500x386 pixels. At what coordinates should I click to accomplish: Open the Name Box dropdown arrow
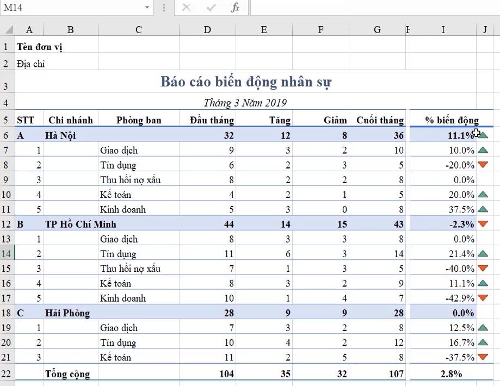[146, 8]
